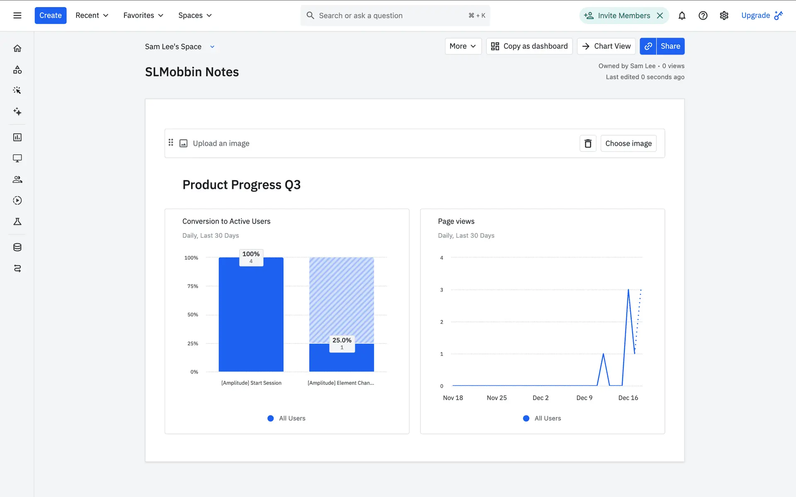Open the experiment flask icon
Screen dimensions: 796x497
(17, 222)
